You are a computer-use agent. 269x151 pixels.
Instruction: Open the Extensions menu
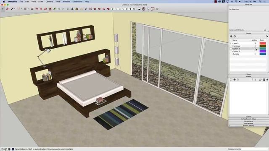(77, 2)
